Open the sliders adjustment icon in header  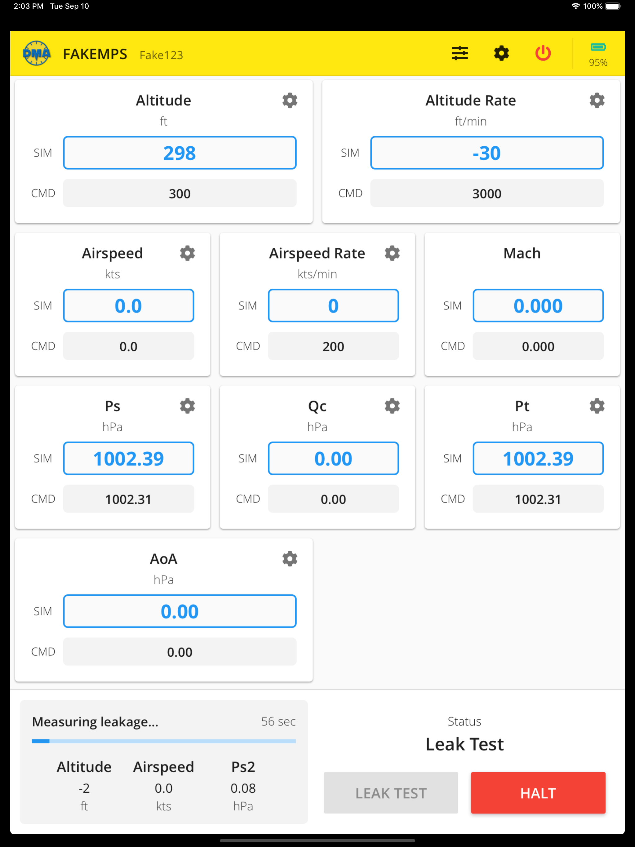[460, 53]
